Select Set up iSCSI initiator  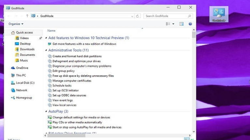click(x=63, y=90)
